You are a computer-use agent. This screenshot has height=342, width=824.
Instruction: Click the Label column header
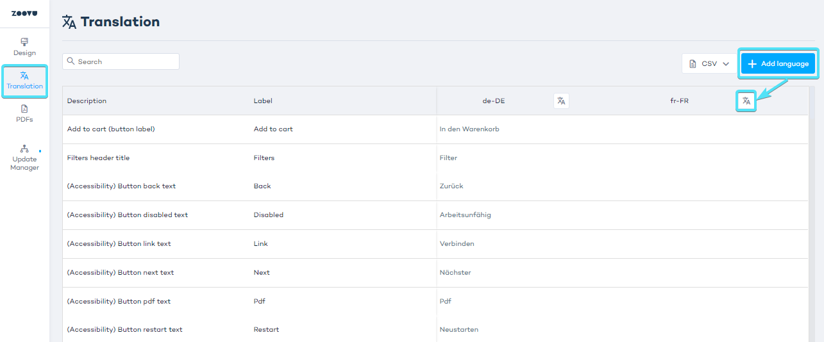(263, 101)
